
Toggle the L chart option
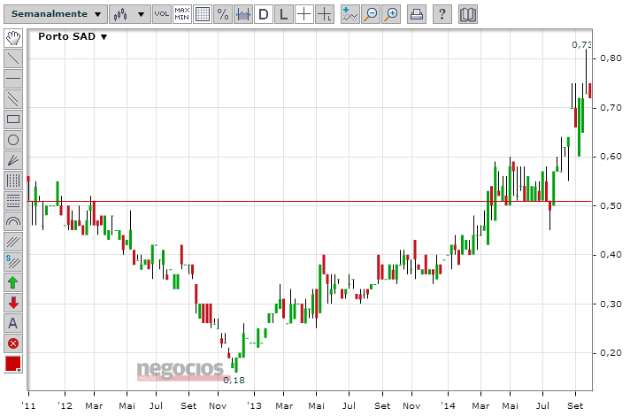[x=284, y=14]
